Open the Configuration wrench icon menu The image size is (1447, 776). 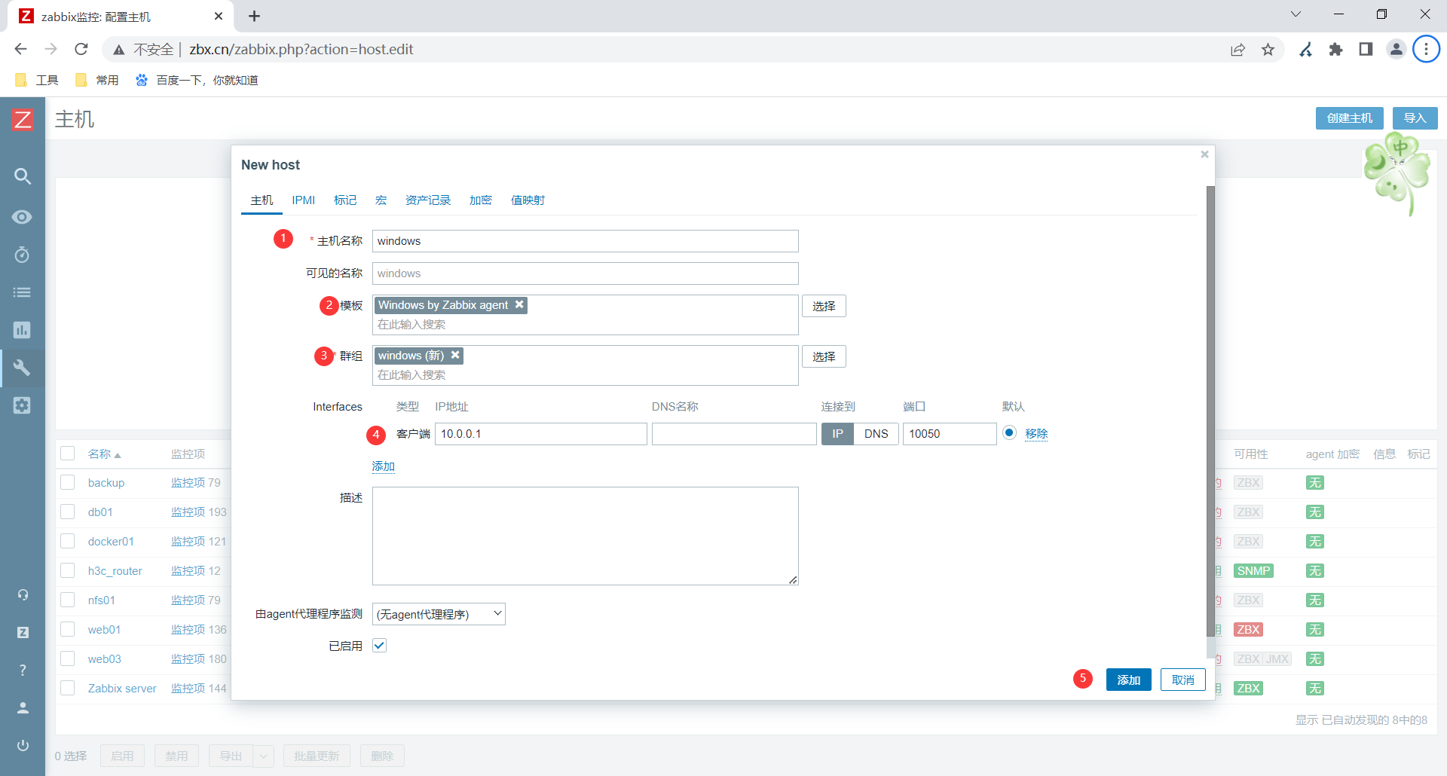click(23, 368)
